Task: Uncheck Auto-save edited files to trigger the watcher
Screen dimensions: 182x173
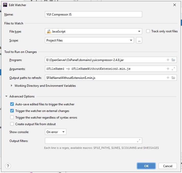Action: tap(12, 104)
